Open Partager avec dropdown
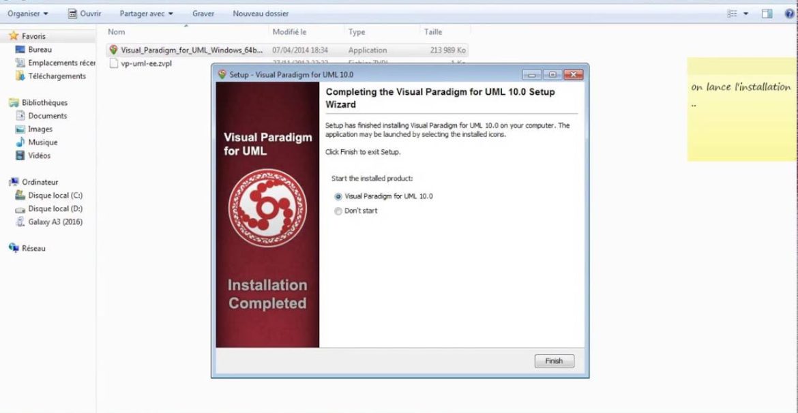798x413 pixels. pyautogui.click(x=147, y=14)
